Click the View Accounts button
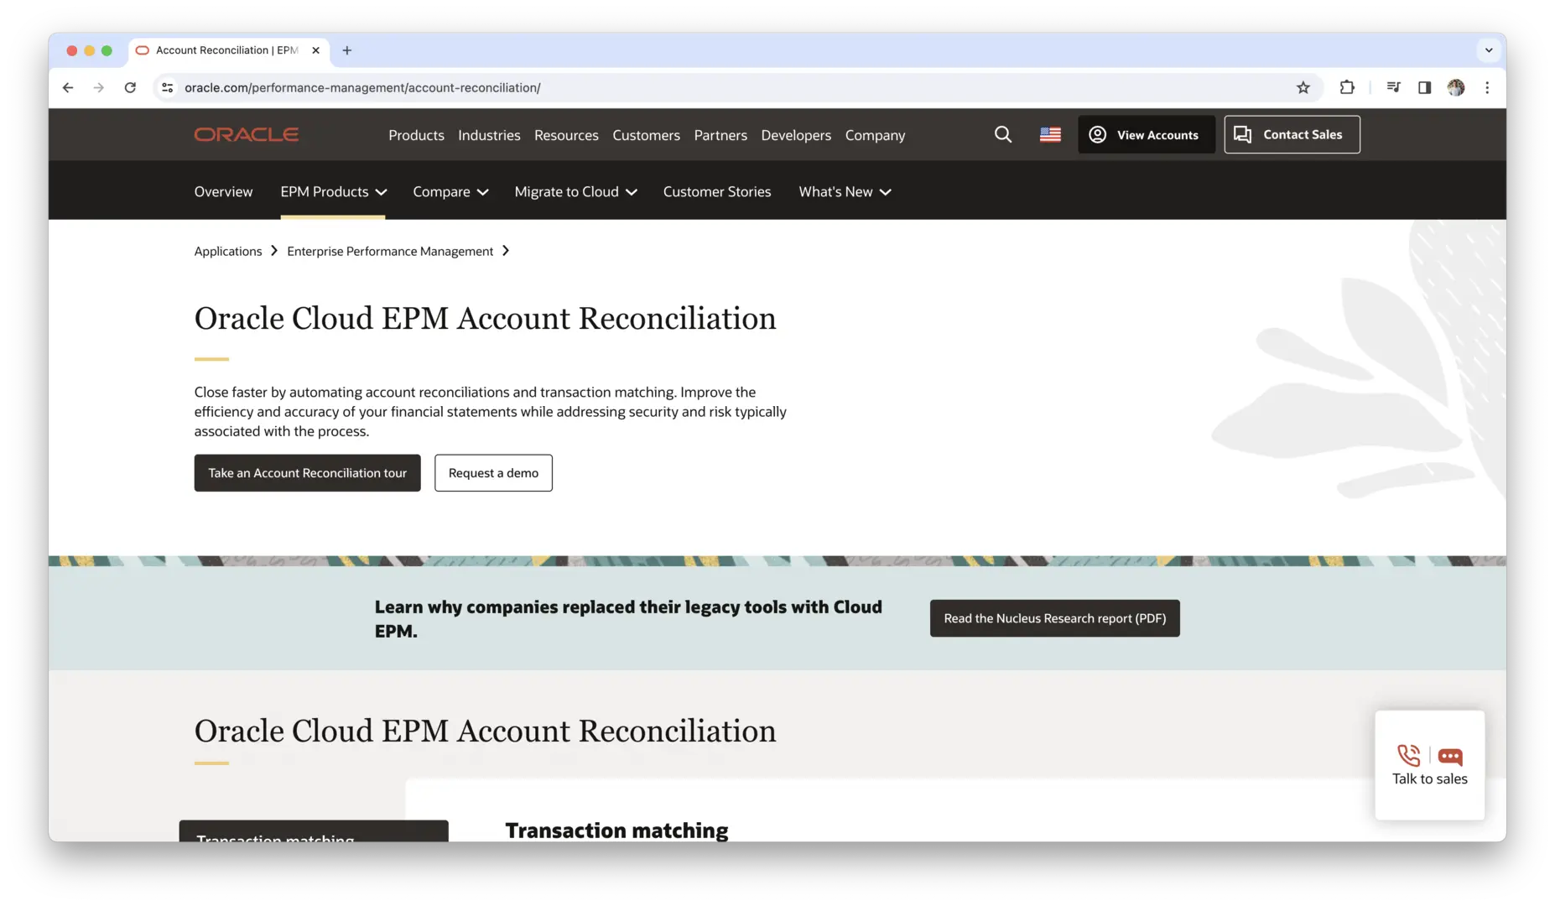The image size is (1555, 906). pyautogui.click(x=1146, y=134)
